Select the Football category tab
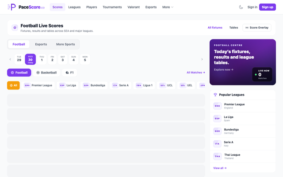The image size is (283, 177). click(19, 44)
